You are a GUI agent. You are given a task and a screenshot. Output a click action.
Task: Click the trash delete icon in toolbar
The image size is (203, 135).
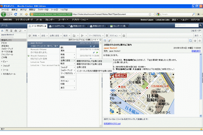pos(107,35)
